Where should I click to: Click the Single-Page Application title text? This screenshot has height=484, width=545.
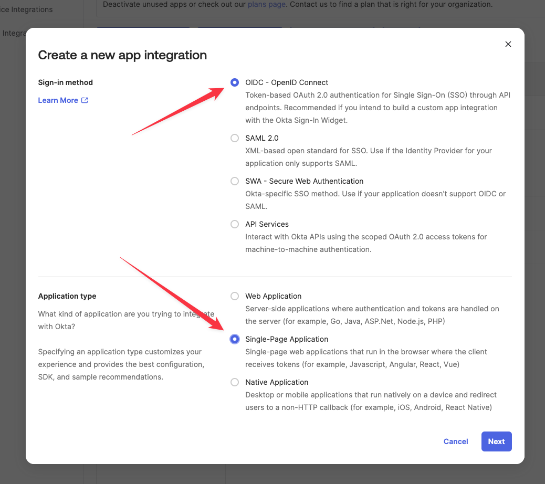point(287,339)
